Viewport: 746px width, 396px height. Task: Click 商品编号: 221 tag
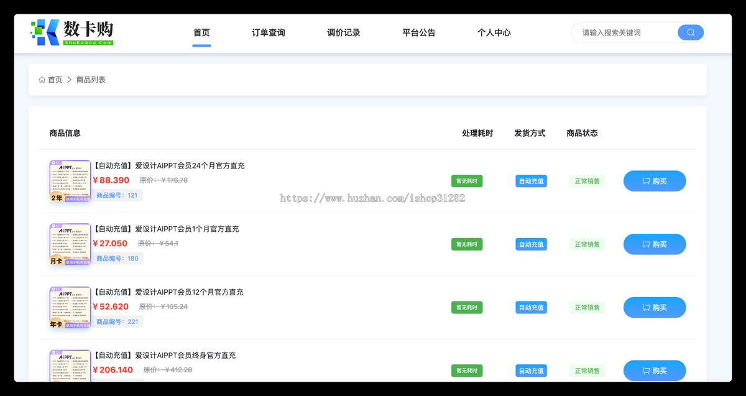click(x=117, y=322)
